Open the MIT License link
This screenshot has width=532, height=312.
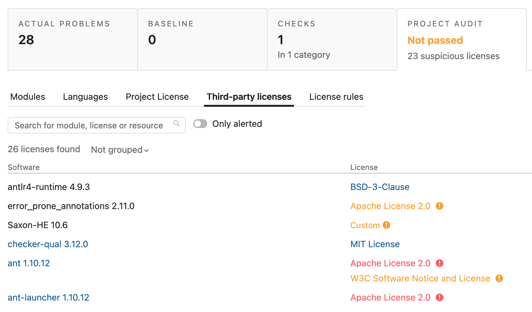(x=375, y=244)
